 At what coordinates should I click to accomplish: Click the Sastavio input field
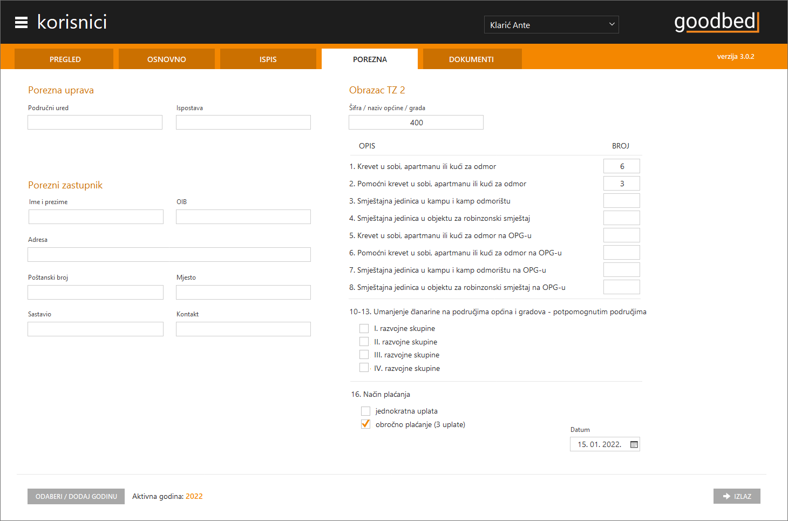(x=96, y=329)
